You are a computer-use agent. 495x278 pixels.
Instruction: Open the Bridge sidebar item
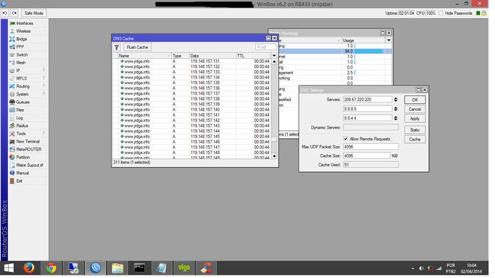click(x=22, y=39)
